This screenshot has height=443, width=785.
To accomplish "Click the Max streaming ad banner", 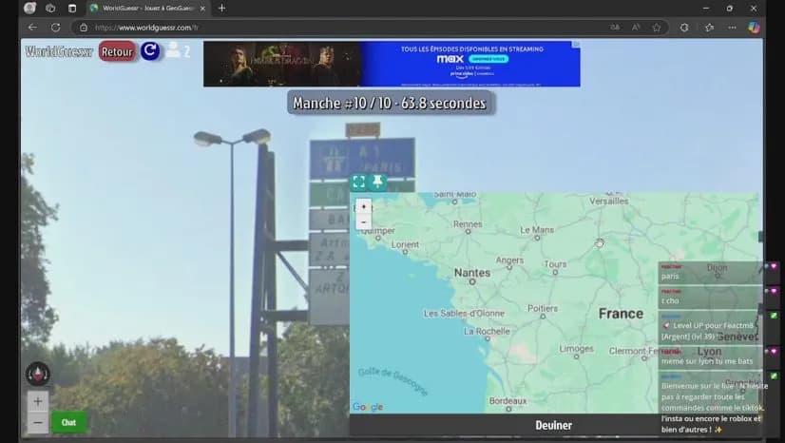I will coord(392,64).
